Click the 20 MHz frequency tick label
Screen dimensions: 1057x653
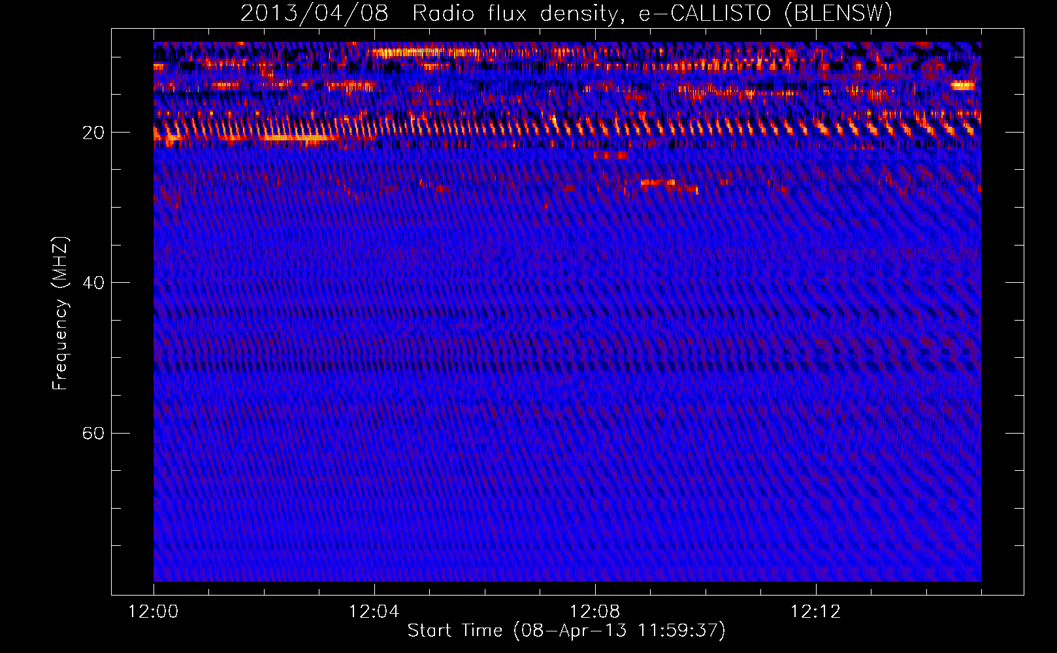coord(93,133)
